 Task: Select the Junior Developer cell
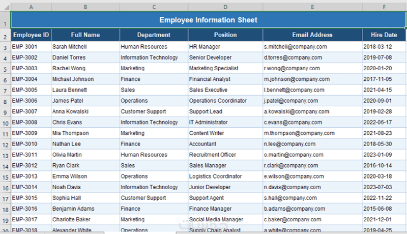(225, 187)
